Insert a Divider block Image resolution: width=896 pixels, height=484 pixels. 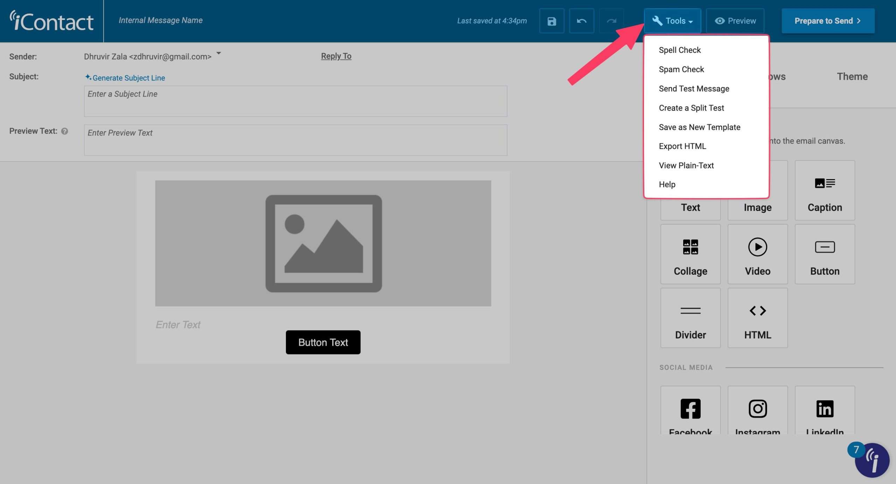click(x=690, y=317)
